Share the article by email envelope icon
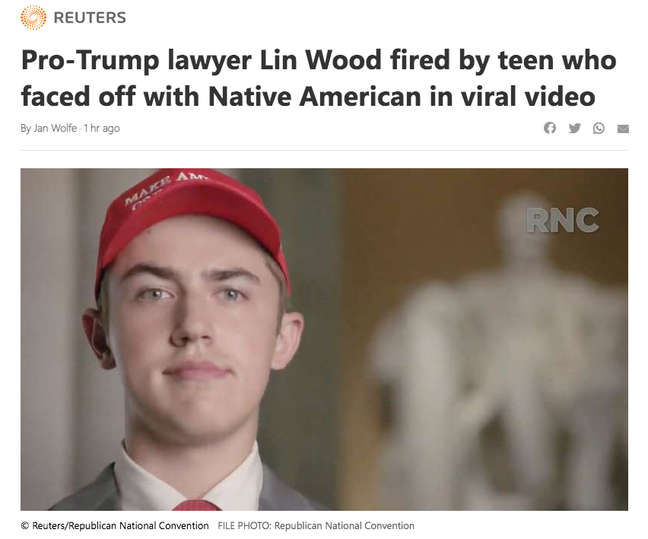 click(623, 129)
